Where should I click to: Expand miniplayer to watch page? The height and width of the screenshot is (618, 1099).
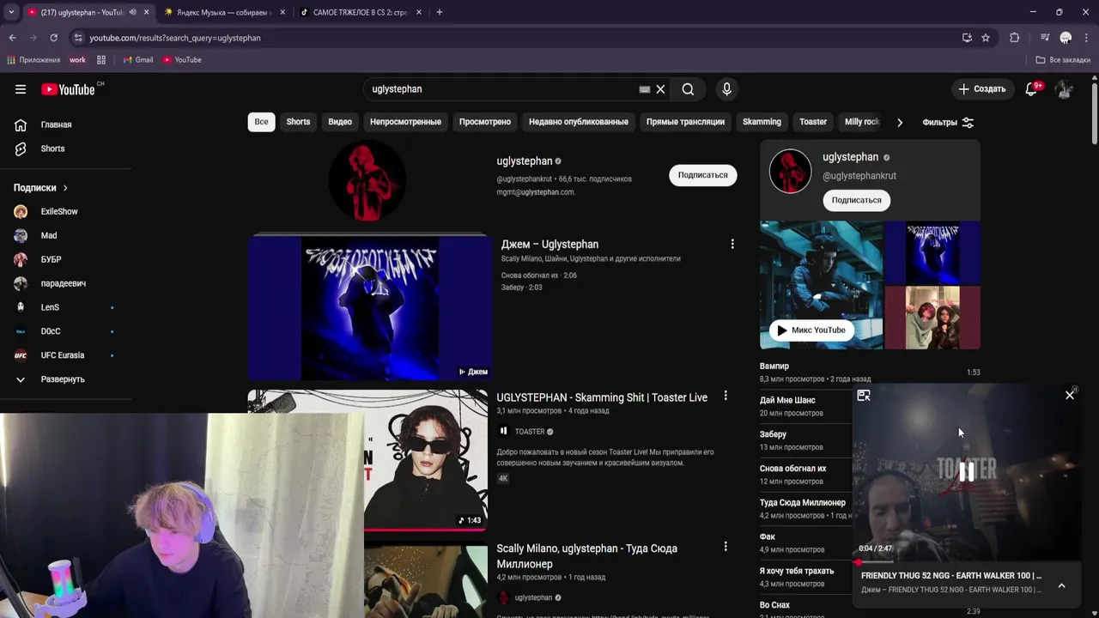click(x=864, y=396)
